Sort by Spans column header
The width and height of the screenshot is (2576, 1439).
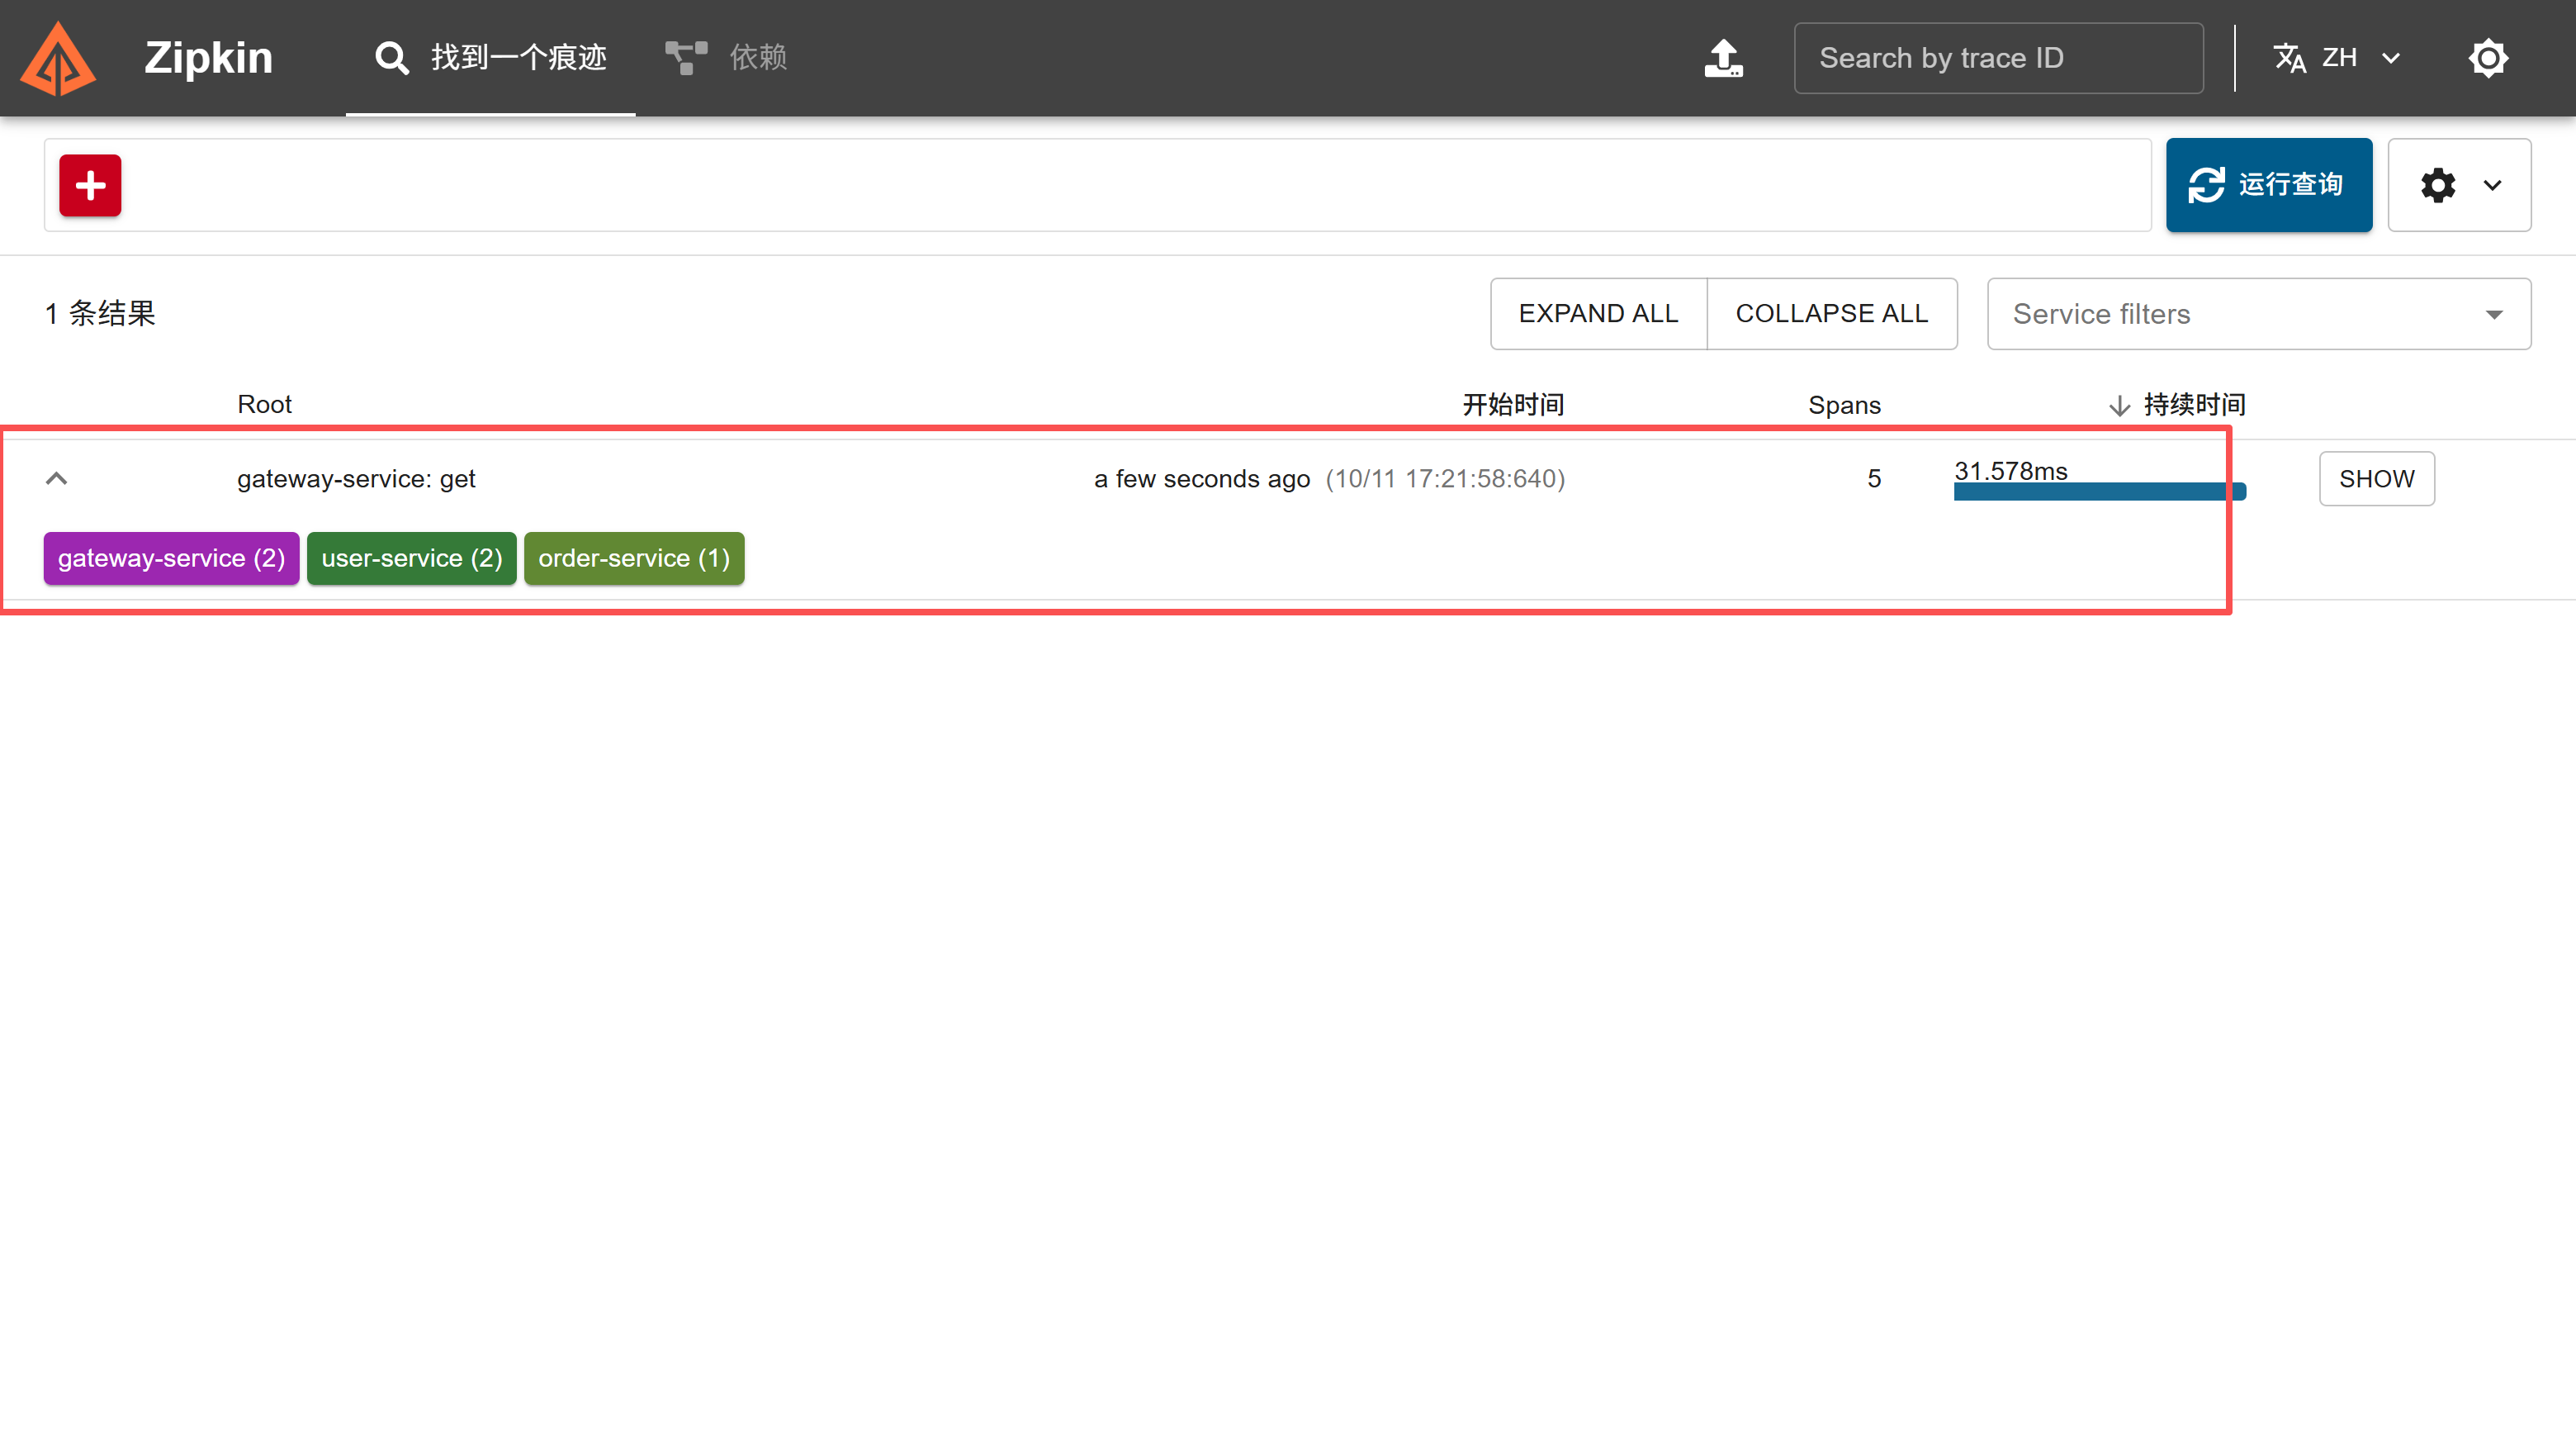point(1844,404)
